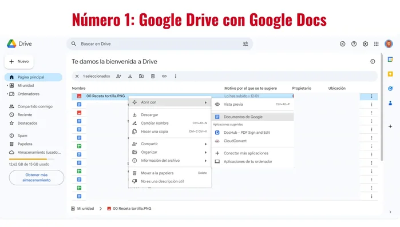This screenshot has width=400, height=227.
Task: Expand Información del archivo submenu
Action: pyautogui.click(x=170, y=161)
